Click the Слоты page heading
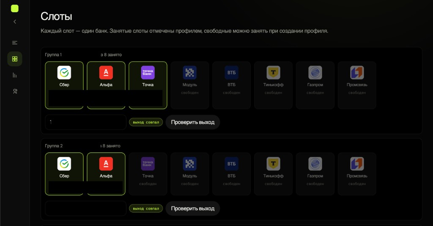 pyautogui.click(x=56, y=16)
